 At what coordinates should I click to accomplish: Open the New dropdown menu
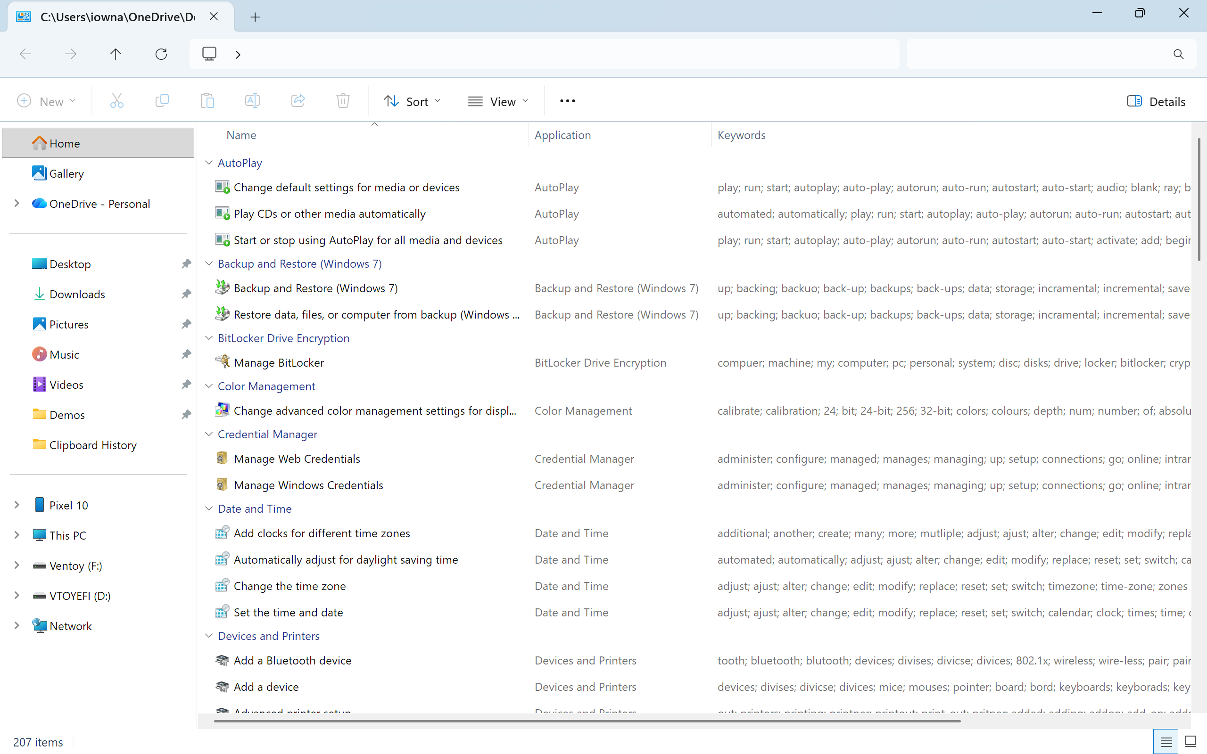point(46,101)
